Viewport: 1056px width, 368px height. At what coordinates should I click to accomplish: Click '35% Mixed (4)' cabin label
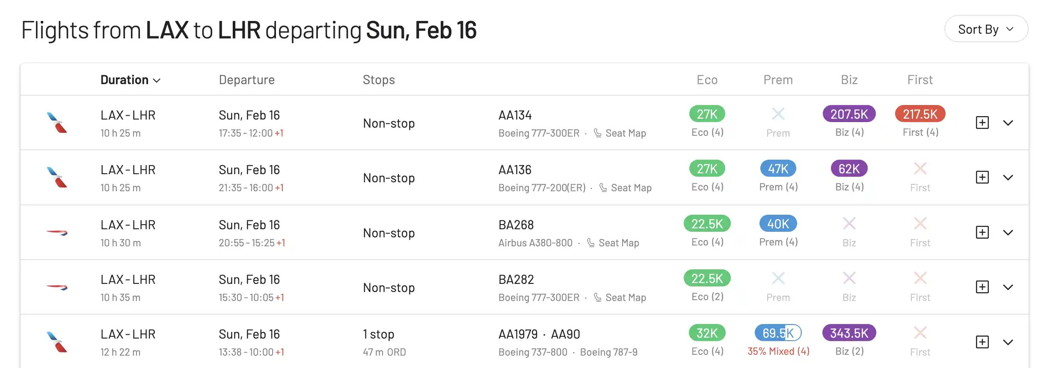point(778,351)
